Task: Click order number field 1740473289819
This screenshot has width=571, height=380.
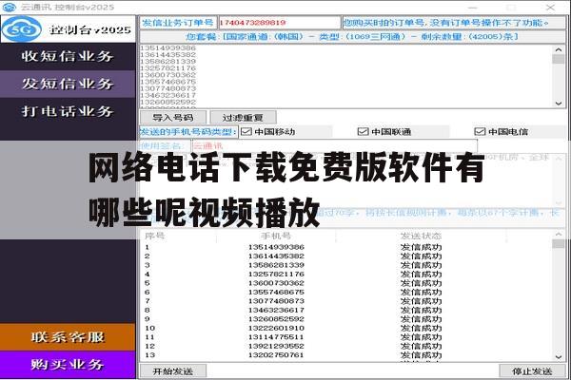Action: point(279,23)
